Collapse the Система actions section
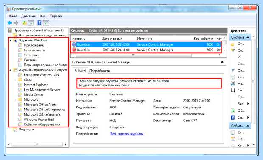The width and height of the screenshot is (263, 160). (x=248, y=37)
